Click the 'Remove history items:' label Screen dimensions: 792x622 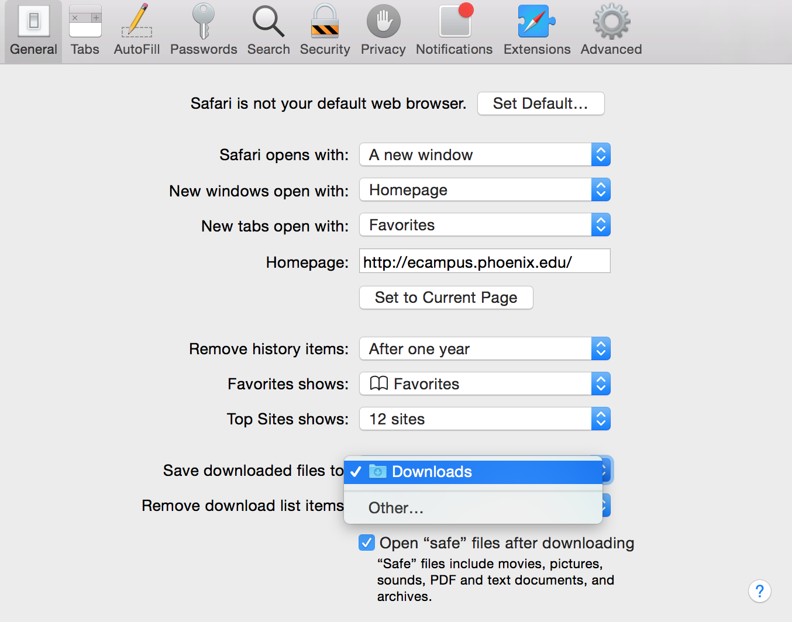click(x=269, y=349)
